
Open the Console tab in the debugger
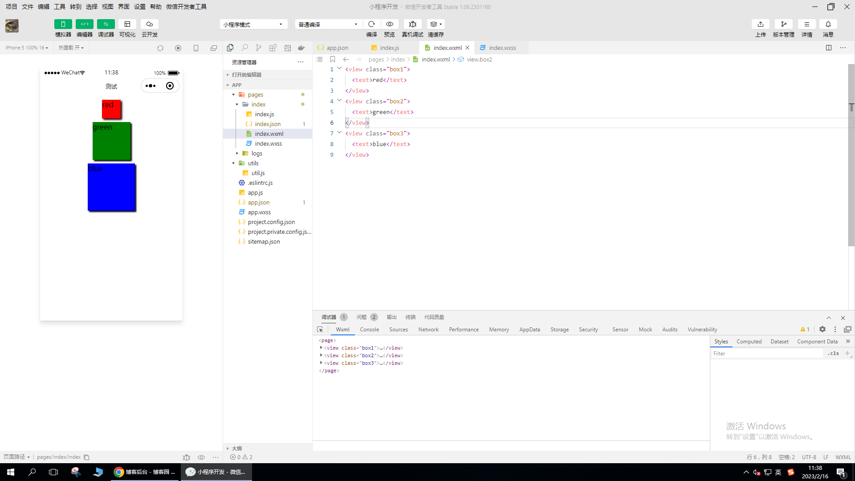[x=369, y=330]
